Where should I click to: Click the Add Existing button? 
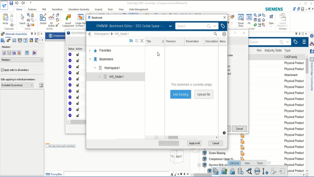[181, 94]
